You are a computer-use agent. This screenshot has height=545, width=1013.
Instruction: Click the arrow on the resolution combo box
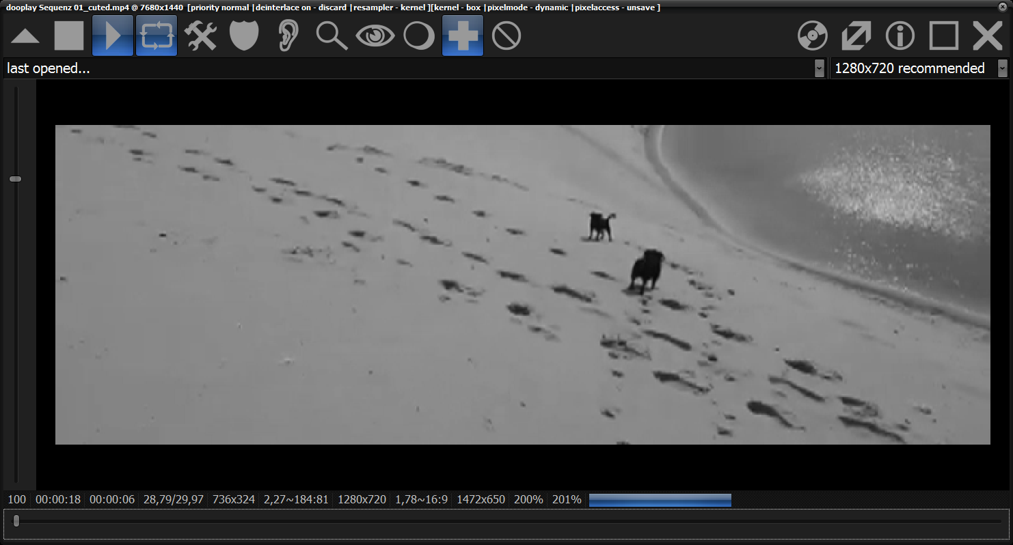coord(1002,68)
